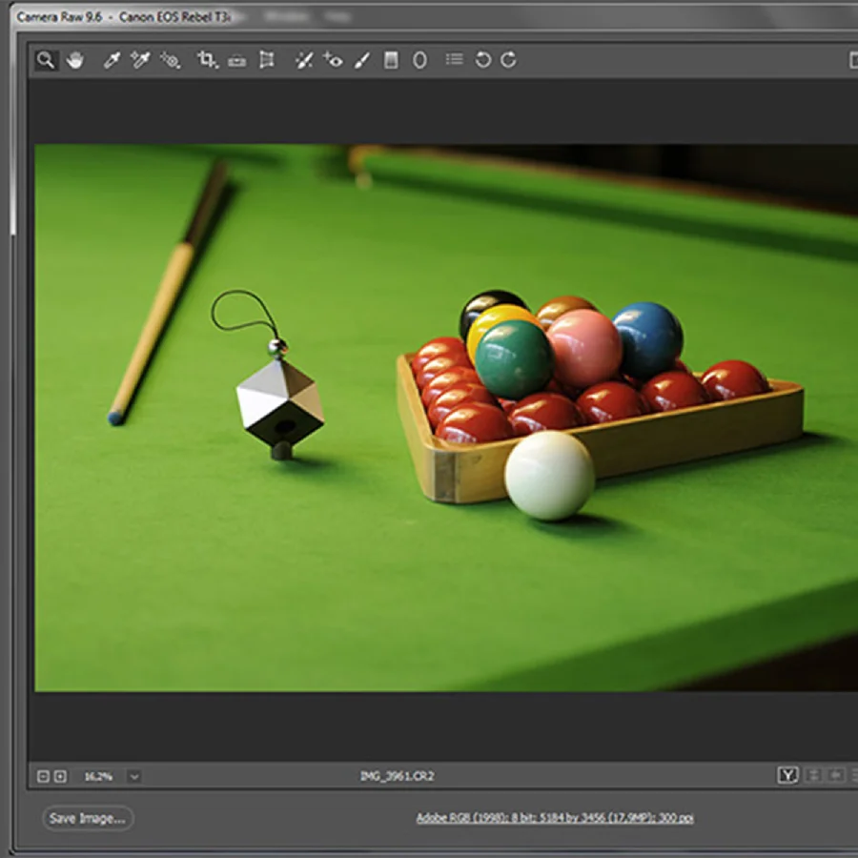858x858 pixels.
Task: Open Camera Raw preferences dialog
Action: (x=455, y=60)
